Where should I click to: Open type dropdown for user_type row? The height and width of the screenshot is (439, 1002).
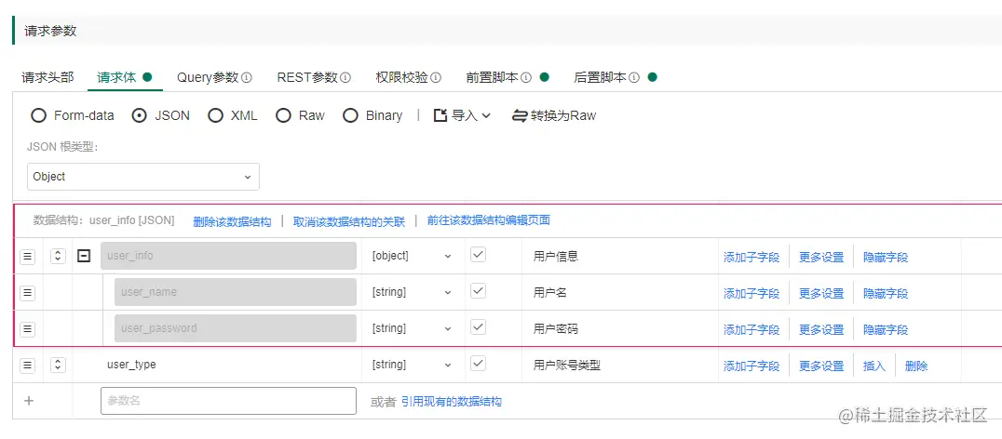pos(412,365)
